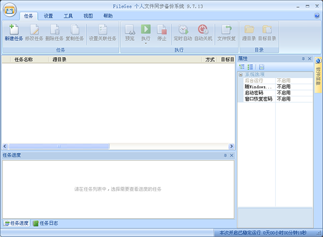Image resolution: width=323 pixels, height=237 pixels.
Task: Click the 停止 stop icon
Action: (x=161, y=32)
